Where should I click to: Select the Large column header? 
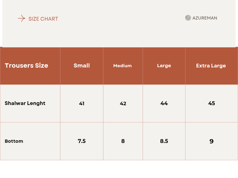click(x=164, y=66)
